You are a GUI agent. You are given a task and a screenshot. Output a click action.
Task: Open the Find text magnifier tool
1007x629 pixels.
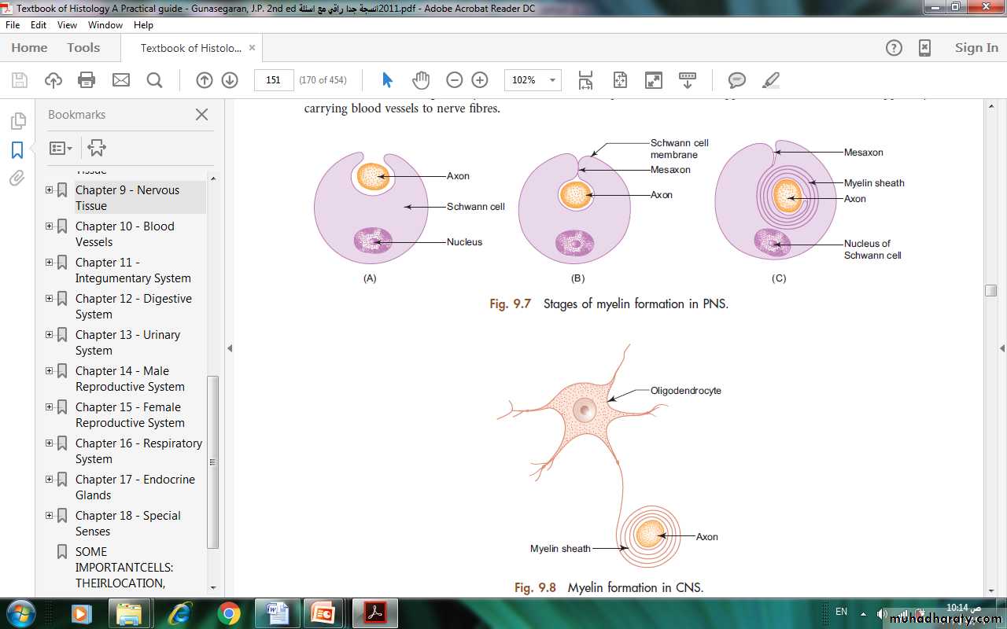[154, 80]
